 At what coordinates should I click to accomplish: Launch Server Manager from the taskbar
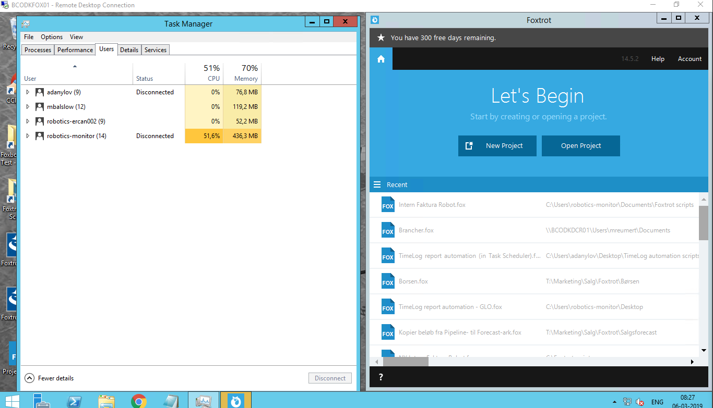point(42,401)
